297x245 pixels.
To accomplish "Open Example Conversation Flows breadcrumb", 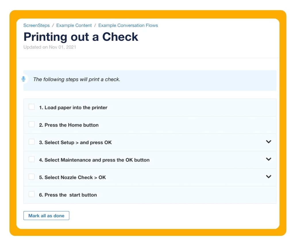I will (x=128, y=25).
